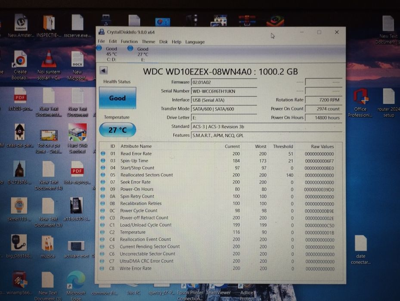Open the File menu in CrystalDiskInfo
The width and height of the screenshot is (400, 301).
pyautogui.click(x=101, y=41)
